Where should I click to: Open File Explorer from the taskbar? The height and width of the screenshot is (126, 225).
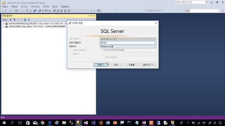(x=64, y=123)
